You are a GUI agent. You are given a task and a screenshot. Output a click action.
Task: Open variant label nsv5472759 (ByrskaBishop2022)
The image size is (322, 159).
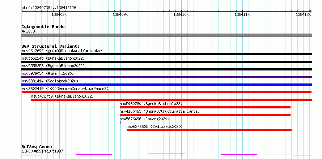[62, 96]
